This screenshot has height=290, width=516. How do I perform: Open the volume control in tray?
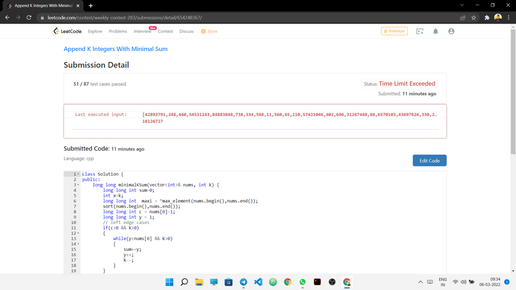[x=463, y=282]
